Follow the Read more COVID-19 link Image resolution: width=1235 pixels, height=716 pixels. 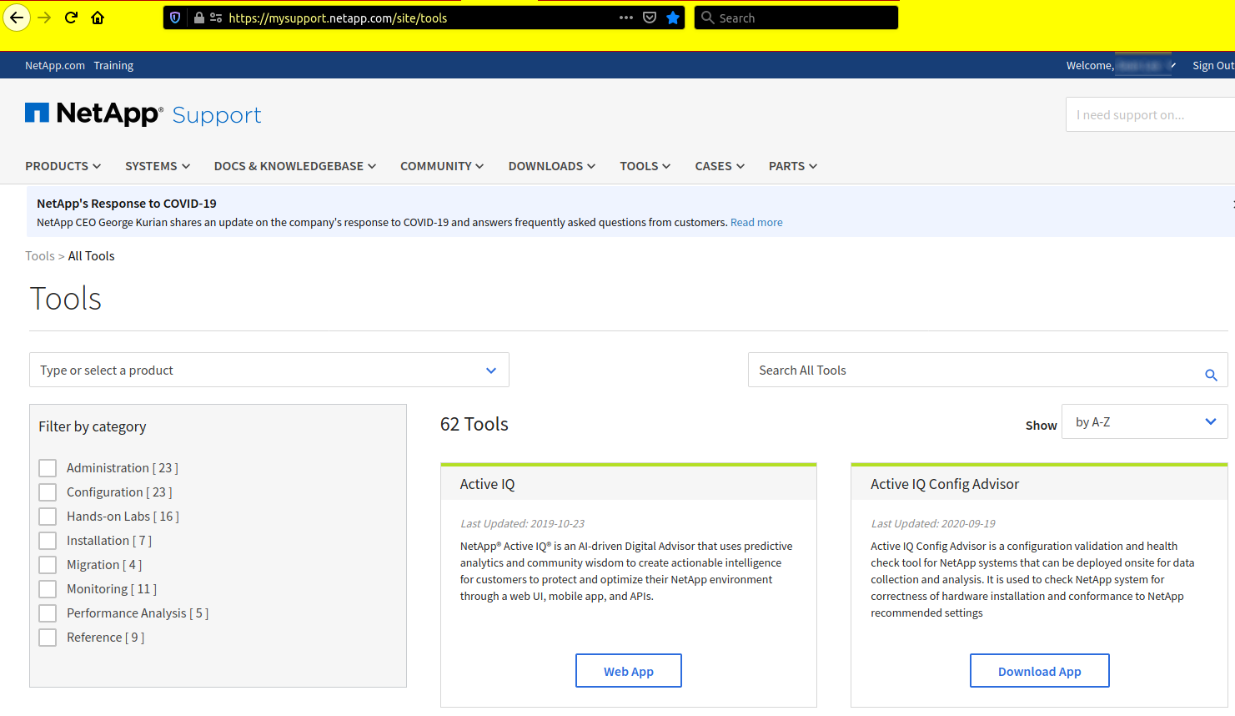click(756, 223)
